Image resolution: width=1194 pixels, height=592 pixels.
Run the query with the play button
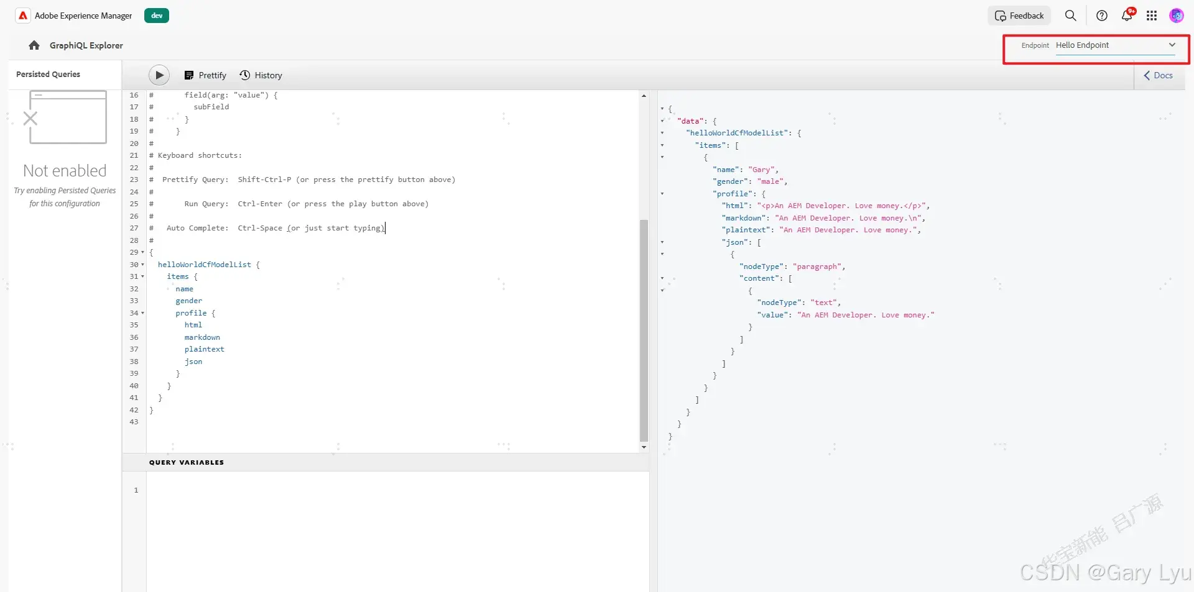click(159, 75)
